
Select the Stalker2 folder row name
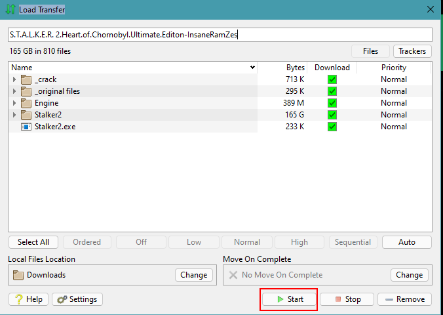[48, 115]
